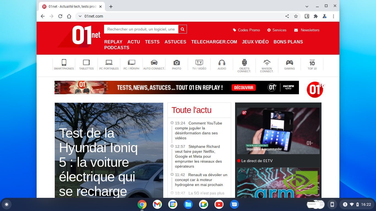Open the BONS PLANS menu
The width and height of the screenshot is (376, 211).
point(288,42)
